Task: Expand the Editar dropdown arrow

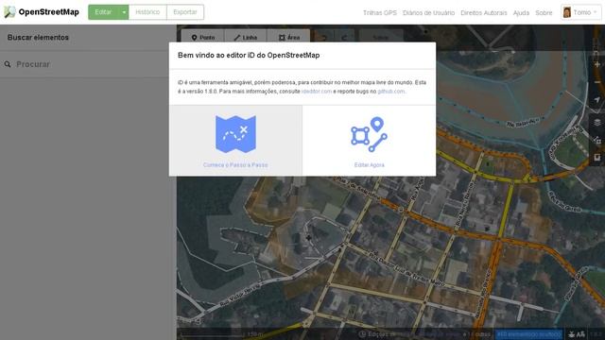Action: pyautogui.click(x=124, y=12)
